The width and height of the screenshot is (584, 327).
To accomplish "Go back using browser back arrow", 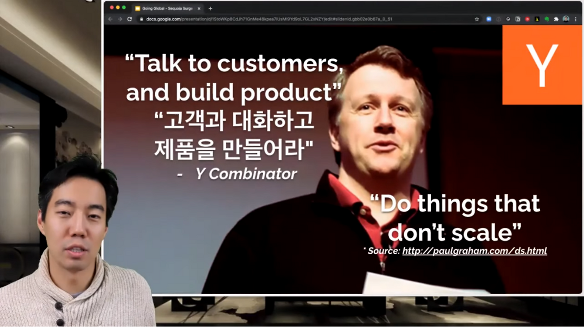I will [110, 19].
